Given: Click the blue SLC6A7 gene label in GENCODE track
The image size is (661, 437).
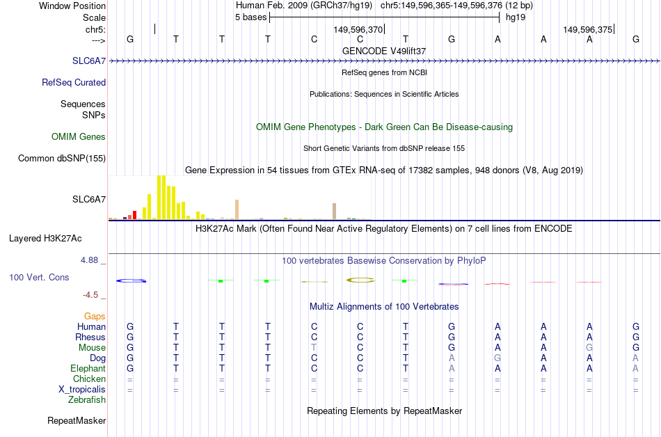Looking at the screenshot, I should tap(89, 61).
